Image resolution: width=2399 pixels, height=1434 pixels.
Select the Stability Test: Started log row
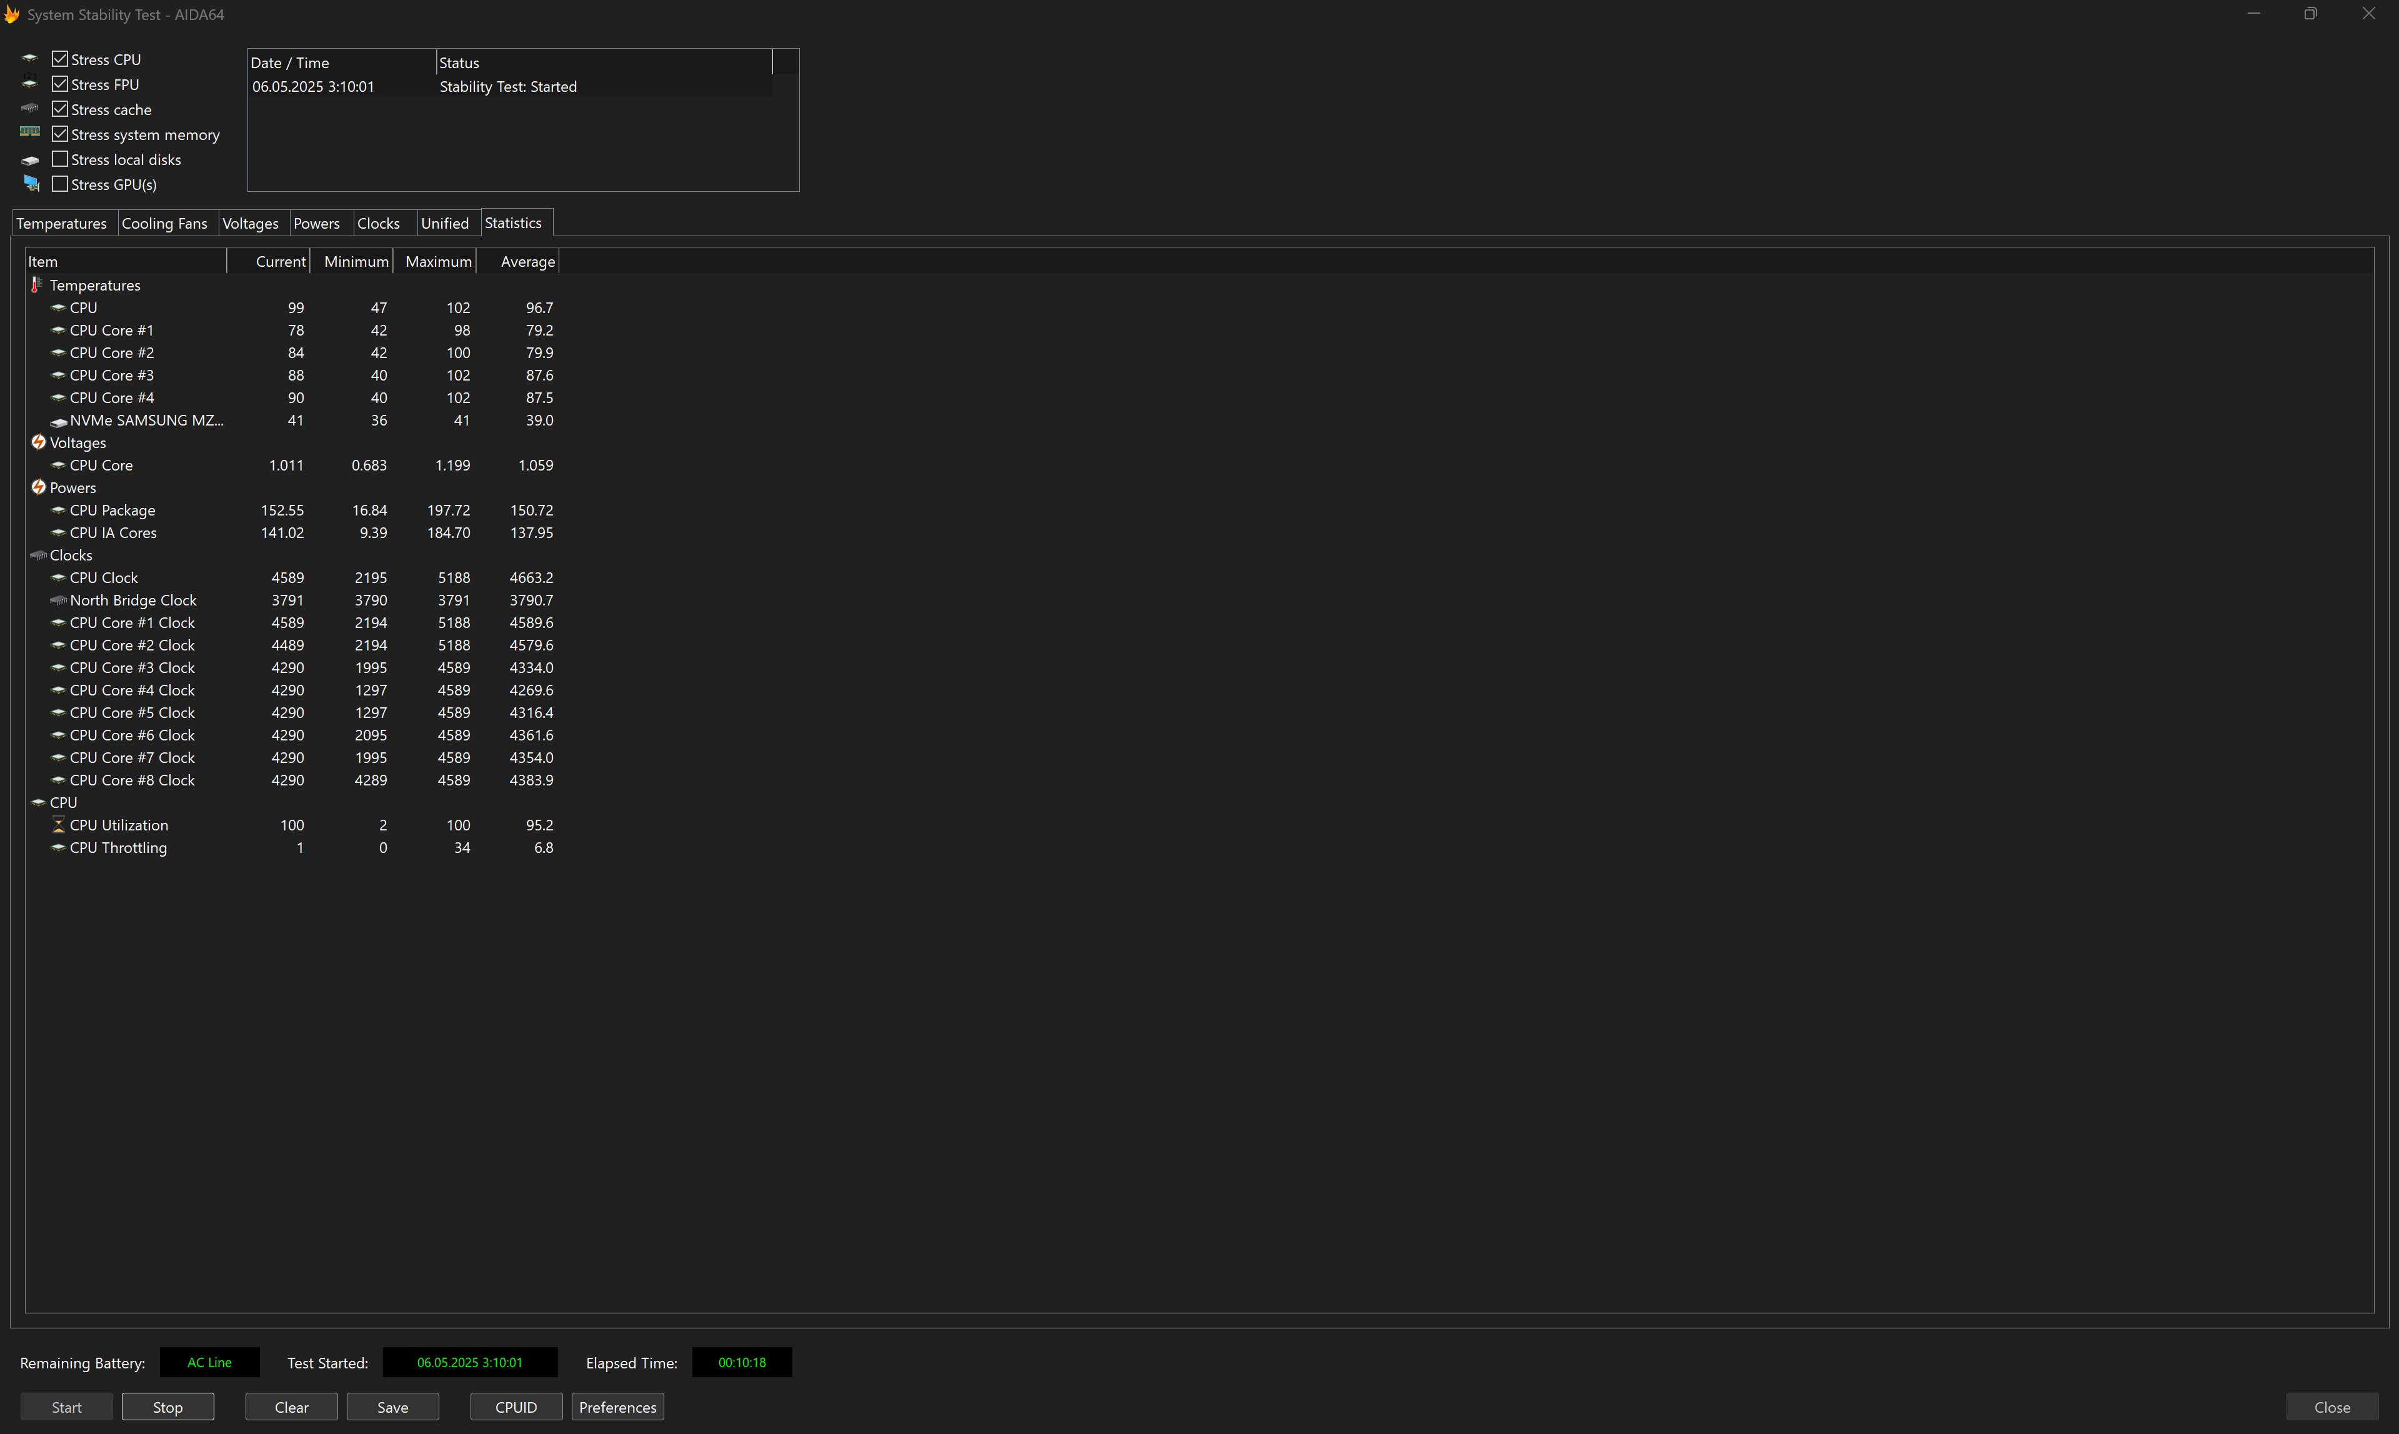(x=507, y=87)
